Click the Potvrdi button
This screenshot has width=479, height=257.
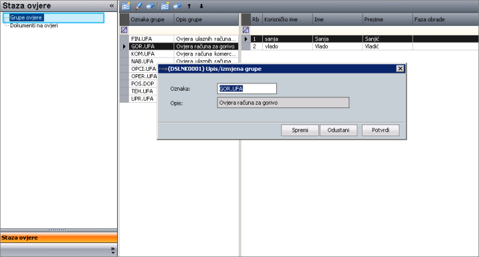[x=381, y=130]
